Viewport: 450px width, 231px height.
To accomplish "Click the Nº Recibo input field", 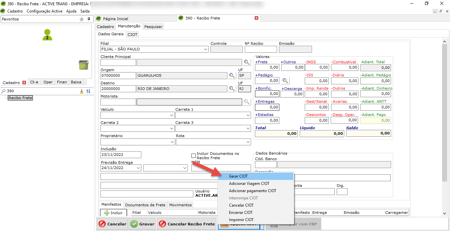I will coord(261,49).
